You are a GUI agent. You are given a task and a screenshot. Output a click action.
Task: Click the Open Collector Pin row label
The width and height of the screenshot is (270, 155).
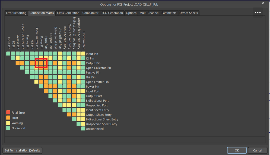click(98, 68)
